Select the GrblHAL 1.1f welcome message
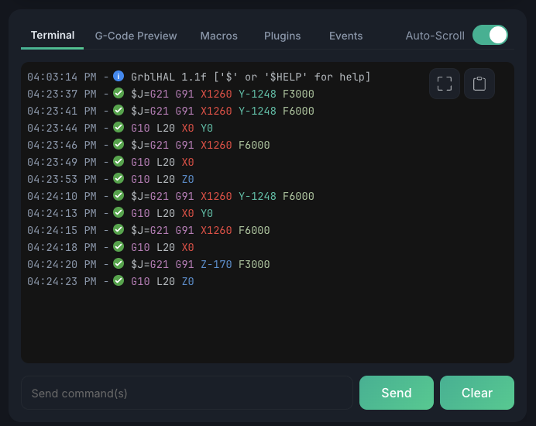The width and height of the screenshot is (536, 426). (x=250, y=77)
